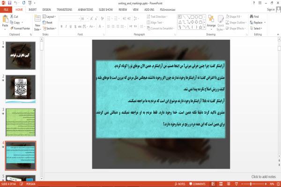Toggle Italic formatting

pyautogui.click(x=66, y=27)
